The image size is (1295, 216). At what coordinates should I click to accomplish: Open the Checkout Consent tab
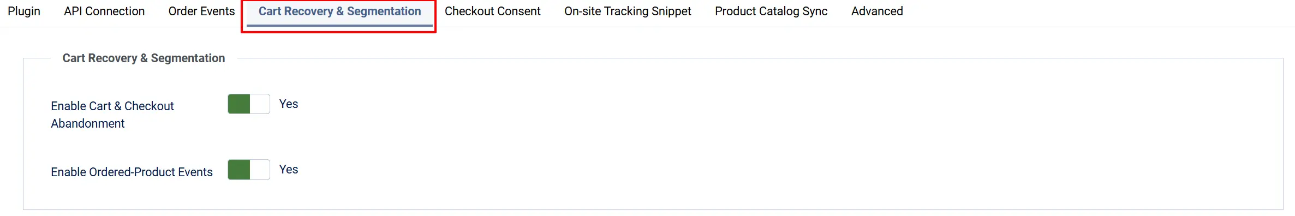click(x=492, y=11)
